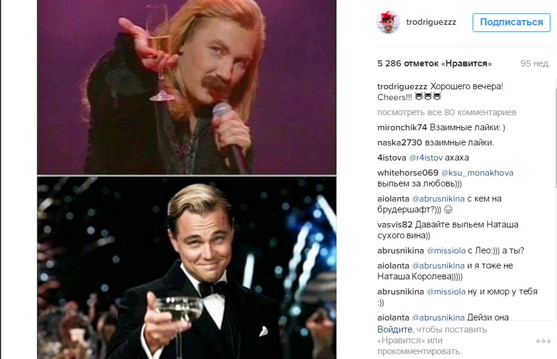
Task: Open the top photo with singer holding microphone
Action: tap(186, 87)
